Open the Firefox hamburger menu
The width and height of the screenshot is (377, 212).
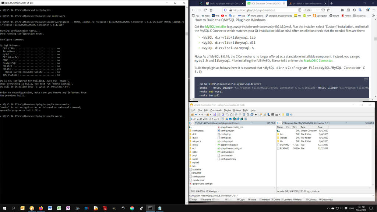(374, 10)
